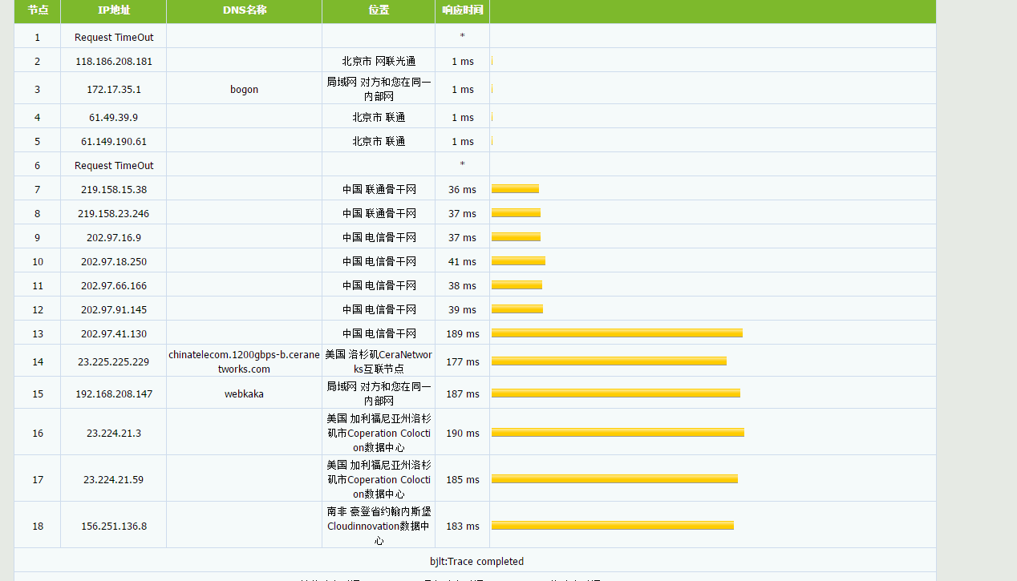Click the 183 ms response time
1017x581 pixels.
coord(462,527)
